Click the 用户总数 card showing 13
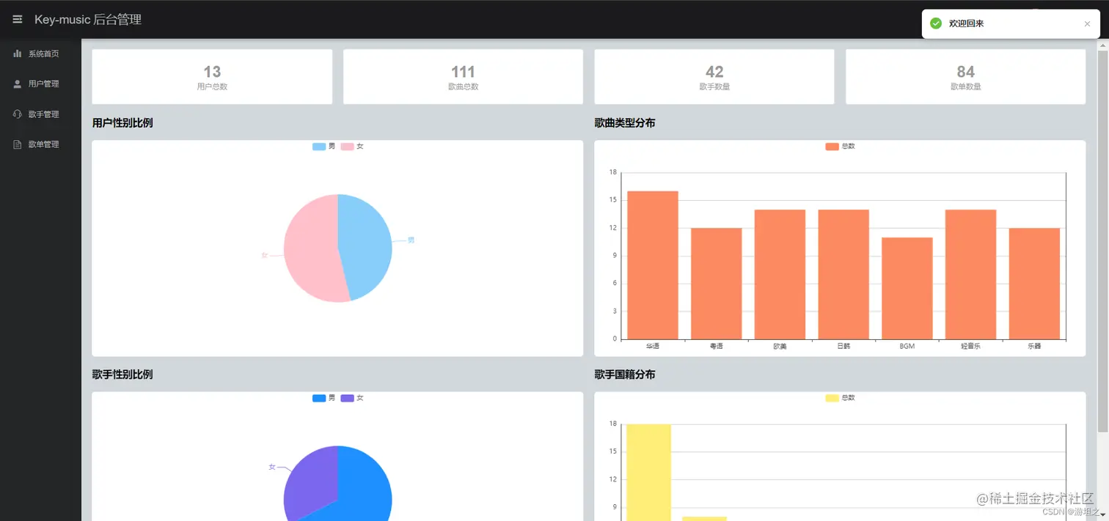 pyautogui.click(x=212, y=77)
